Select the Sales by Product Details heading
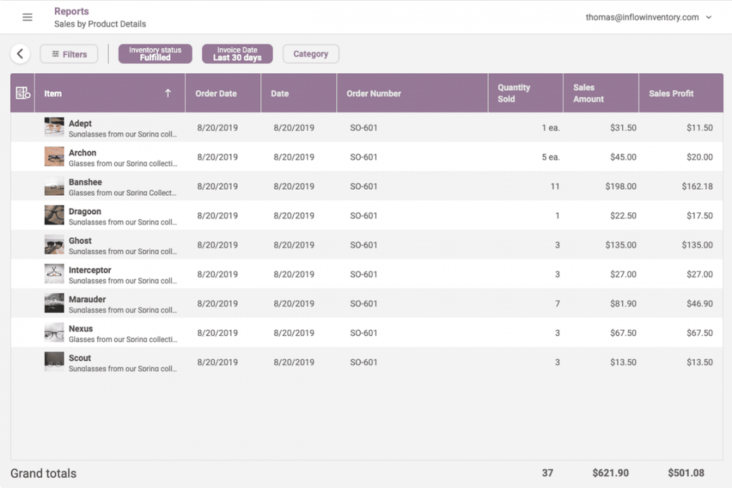 point(100,24)
